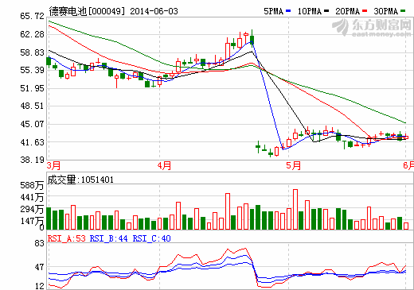Screen dimensions: 414x290
Task: Click the 成交量:1051401 volume label
Action: tap(80, 180)
